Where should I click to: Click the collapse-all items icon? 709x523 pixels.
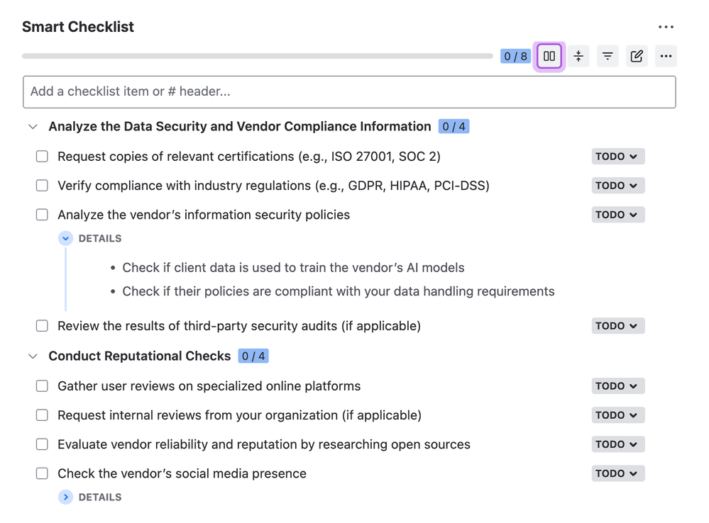[578, 56]
